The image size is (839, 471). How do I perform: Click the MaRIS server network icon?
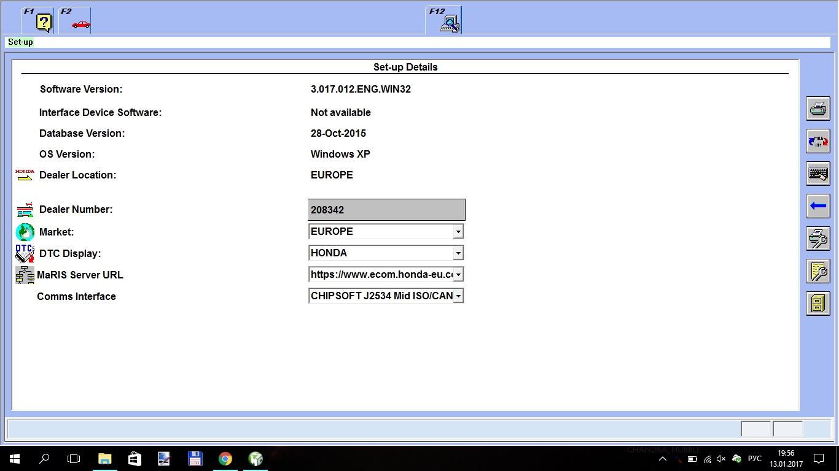tap(25, 275)
